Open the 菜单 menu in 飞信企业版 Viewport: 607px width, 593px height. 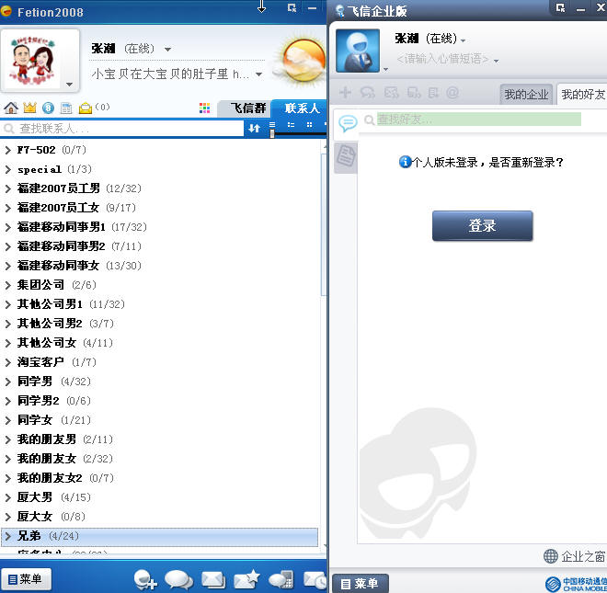point(360,583)
